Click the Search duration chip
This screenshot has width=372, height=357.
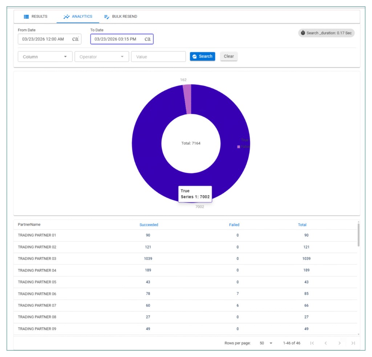click(326, 33)
